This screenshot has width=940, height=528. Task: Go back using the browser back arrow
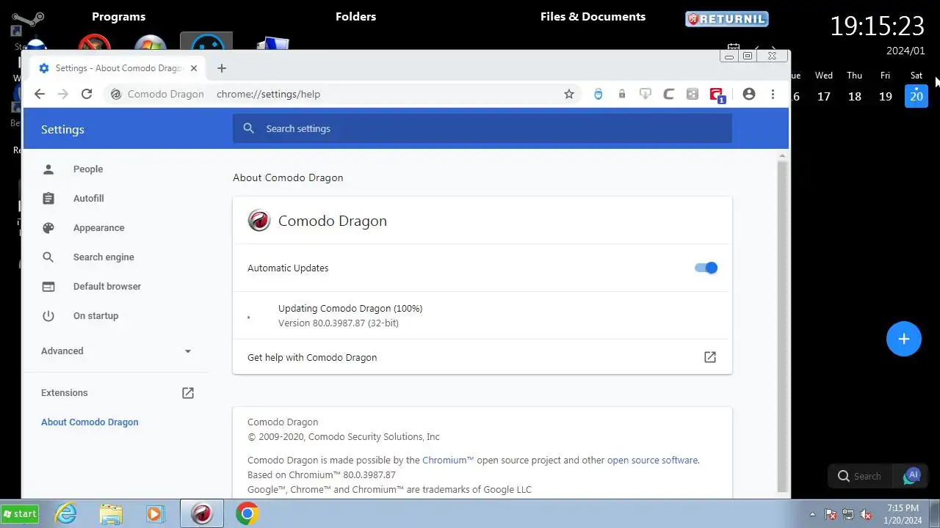point(40,94)
